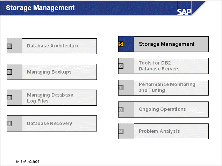Screen dimensions: 222x166
Task: Click the highlighted number 5 icon
Action: tap(121, 44)
